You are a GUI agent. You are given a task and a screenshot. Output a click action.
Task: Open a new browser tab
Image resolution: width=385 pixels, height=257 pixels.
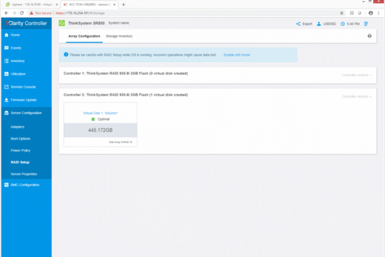[123, 5]
